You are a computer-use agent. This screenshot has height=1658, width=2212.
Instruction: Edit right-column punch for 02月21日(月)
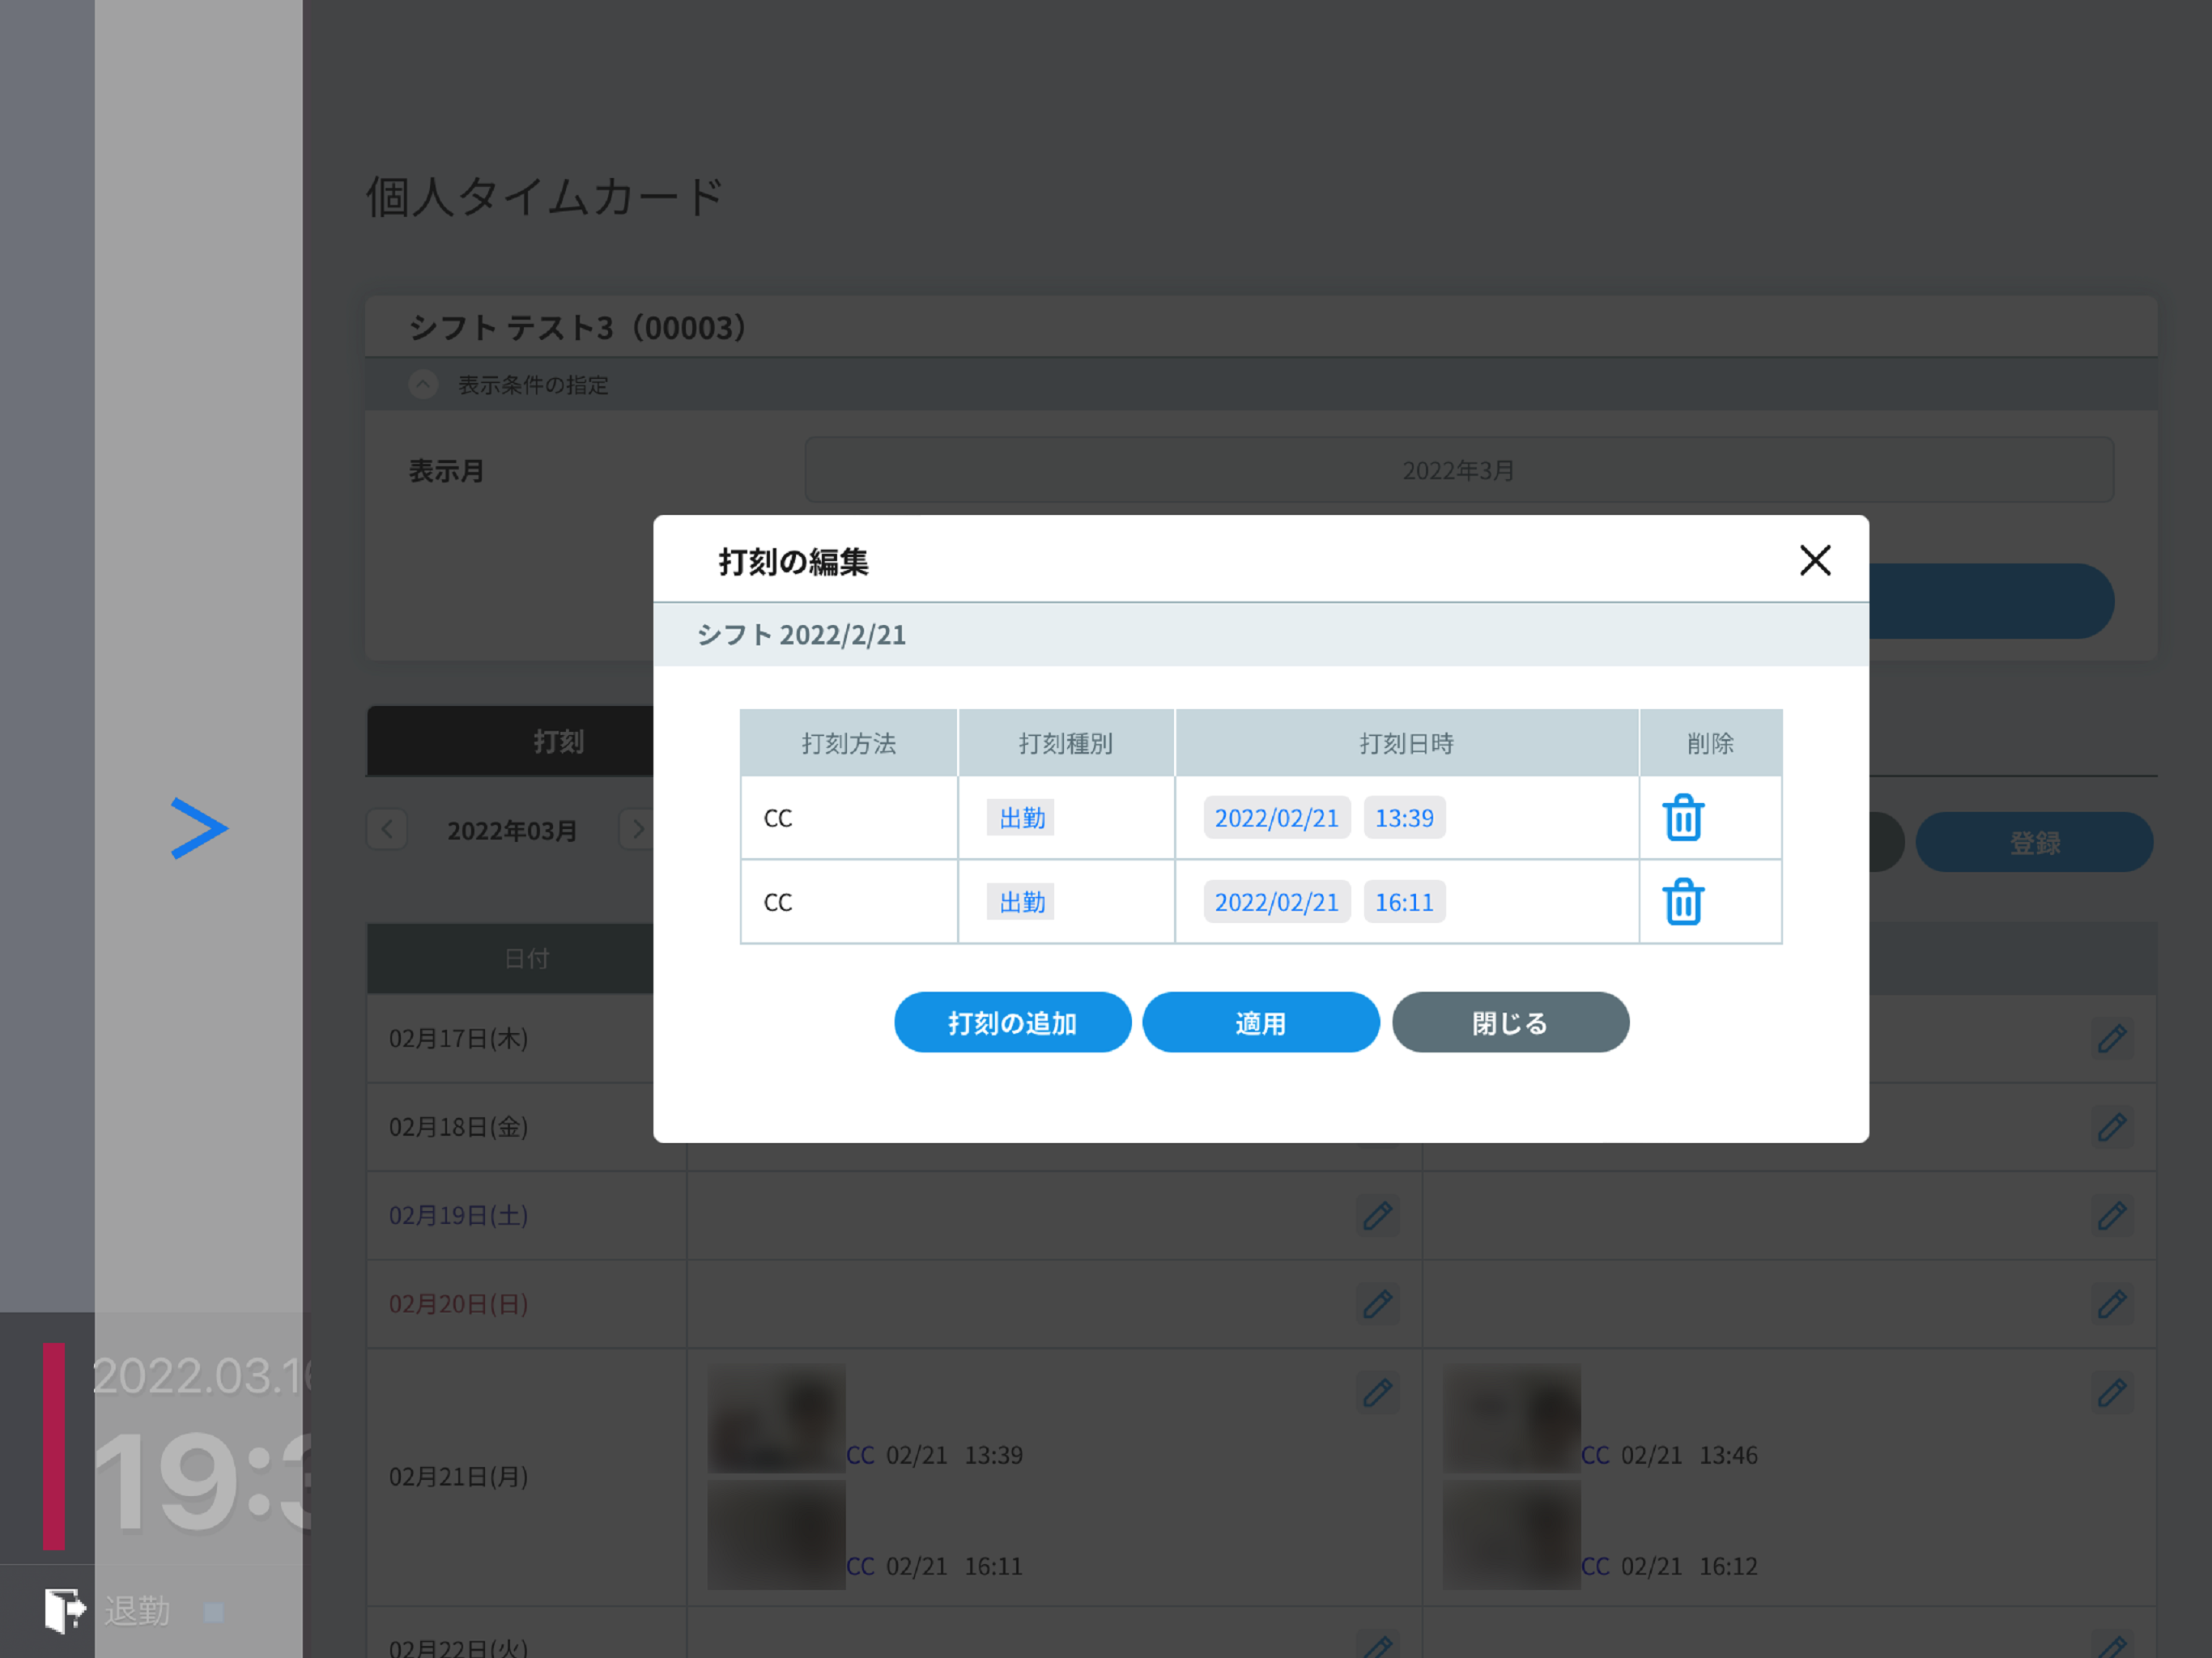tap(2112, 1392)
